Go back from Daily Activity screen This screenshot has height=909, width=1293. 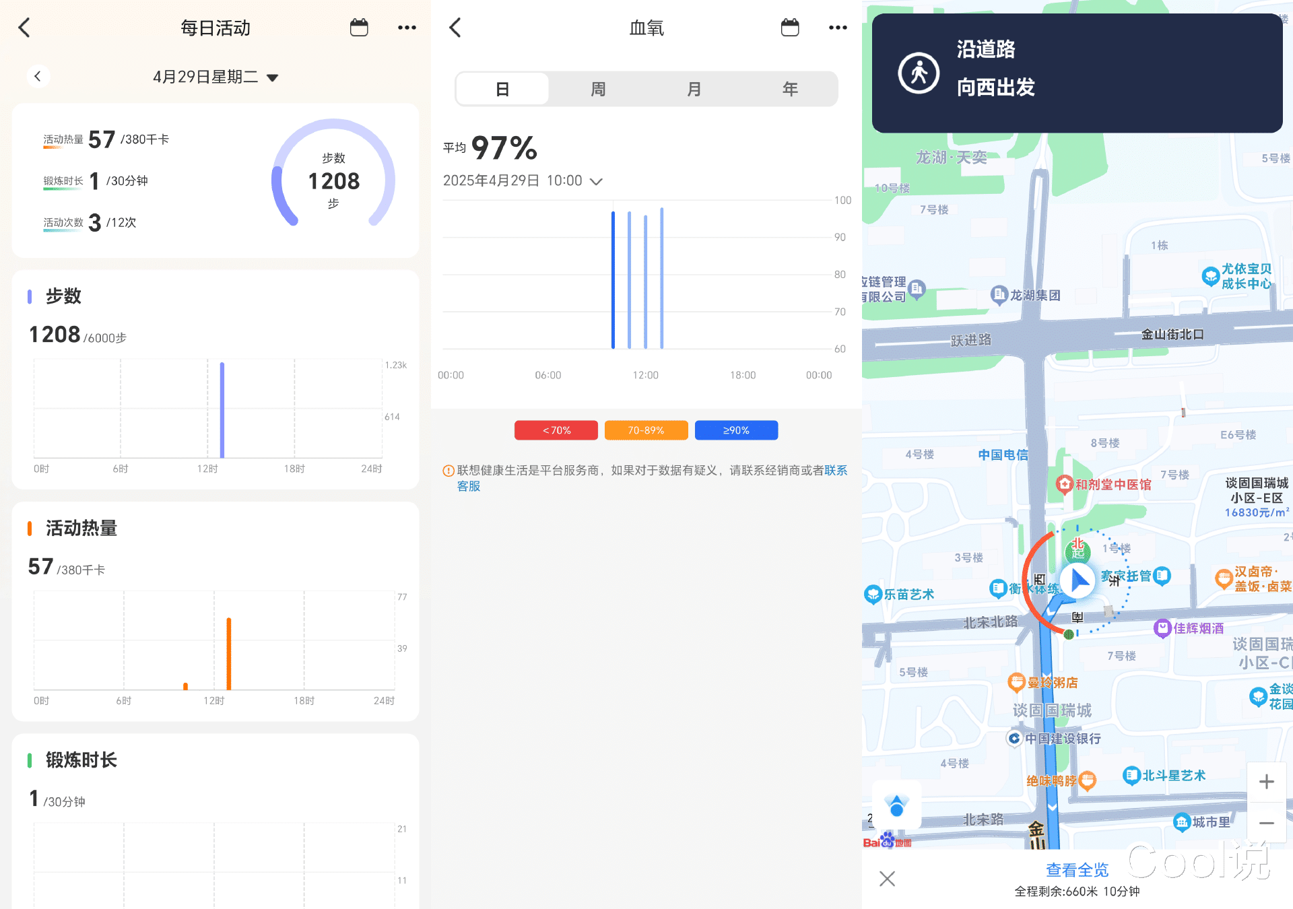point(24,28)
